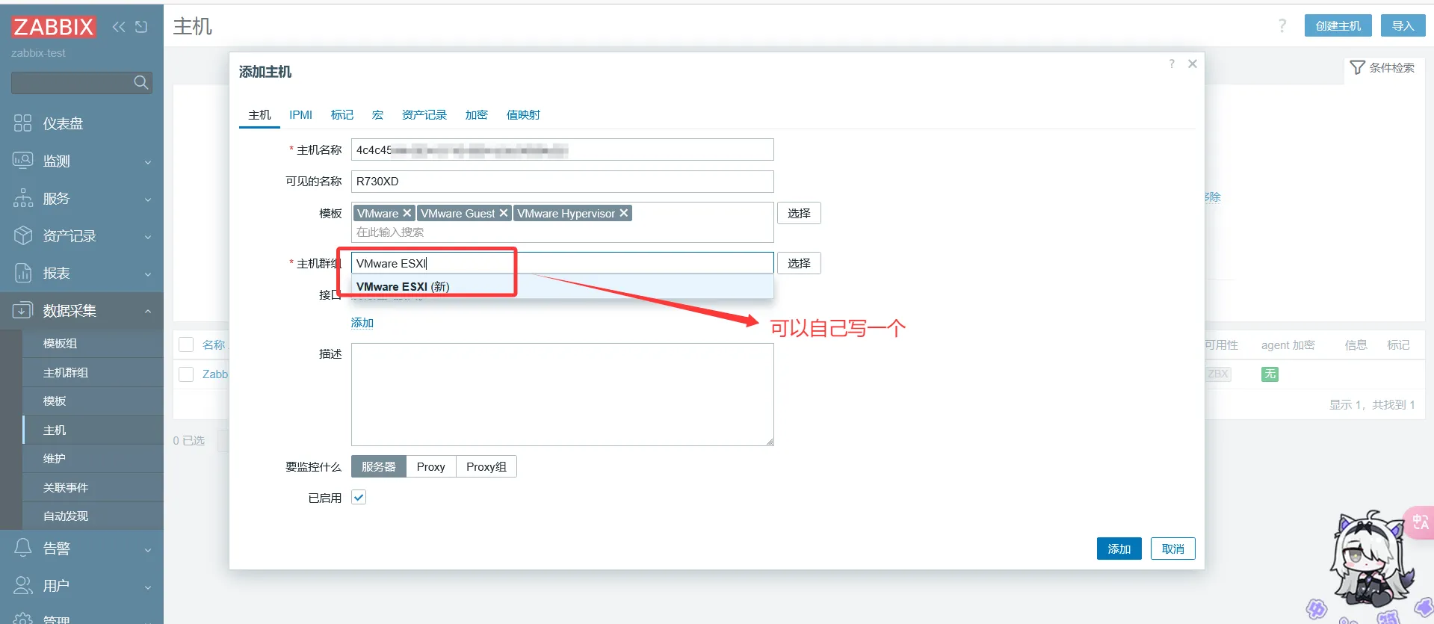Expand the 服务 menu chevron
Screen dimensions: 1434x624
[x=148, y=200]
